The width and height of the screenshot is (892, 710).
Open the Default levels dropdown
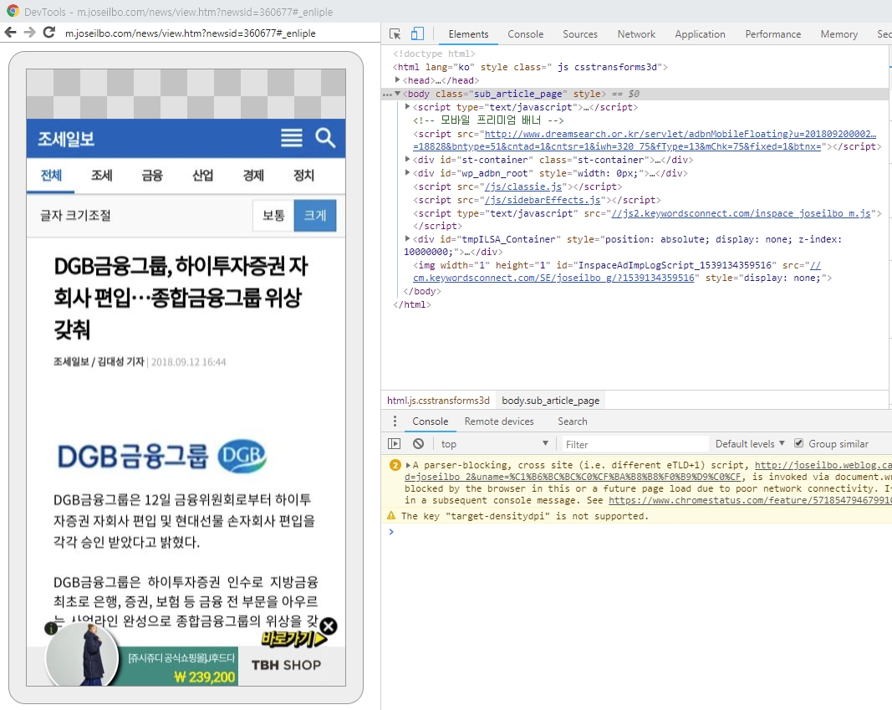point(750,444)
